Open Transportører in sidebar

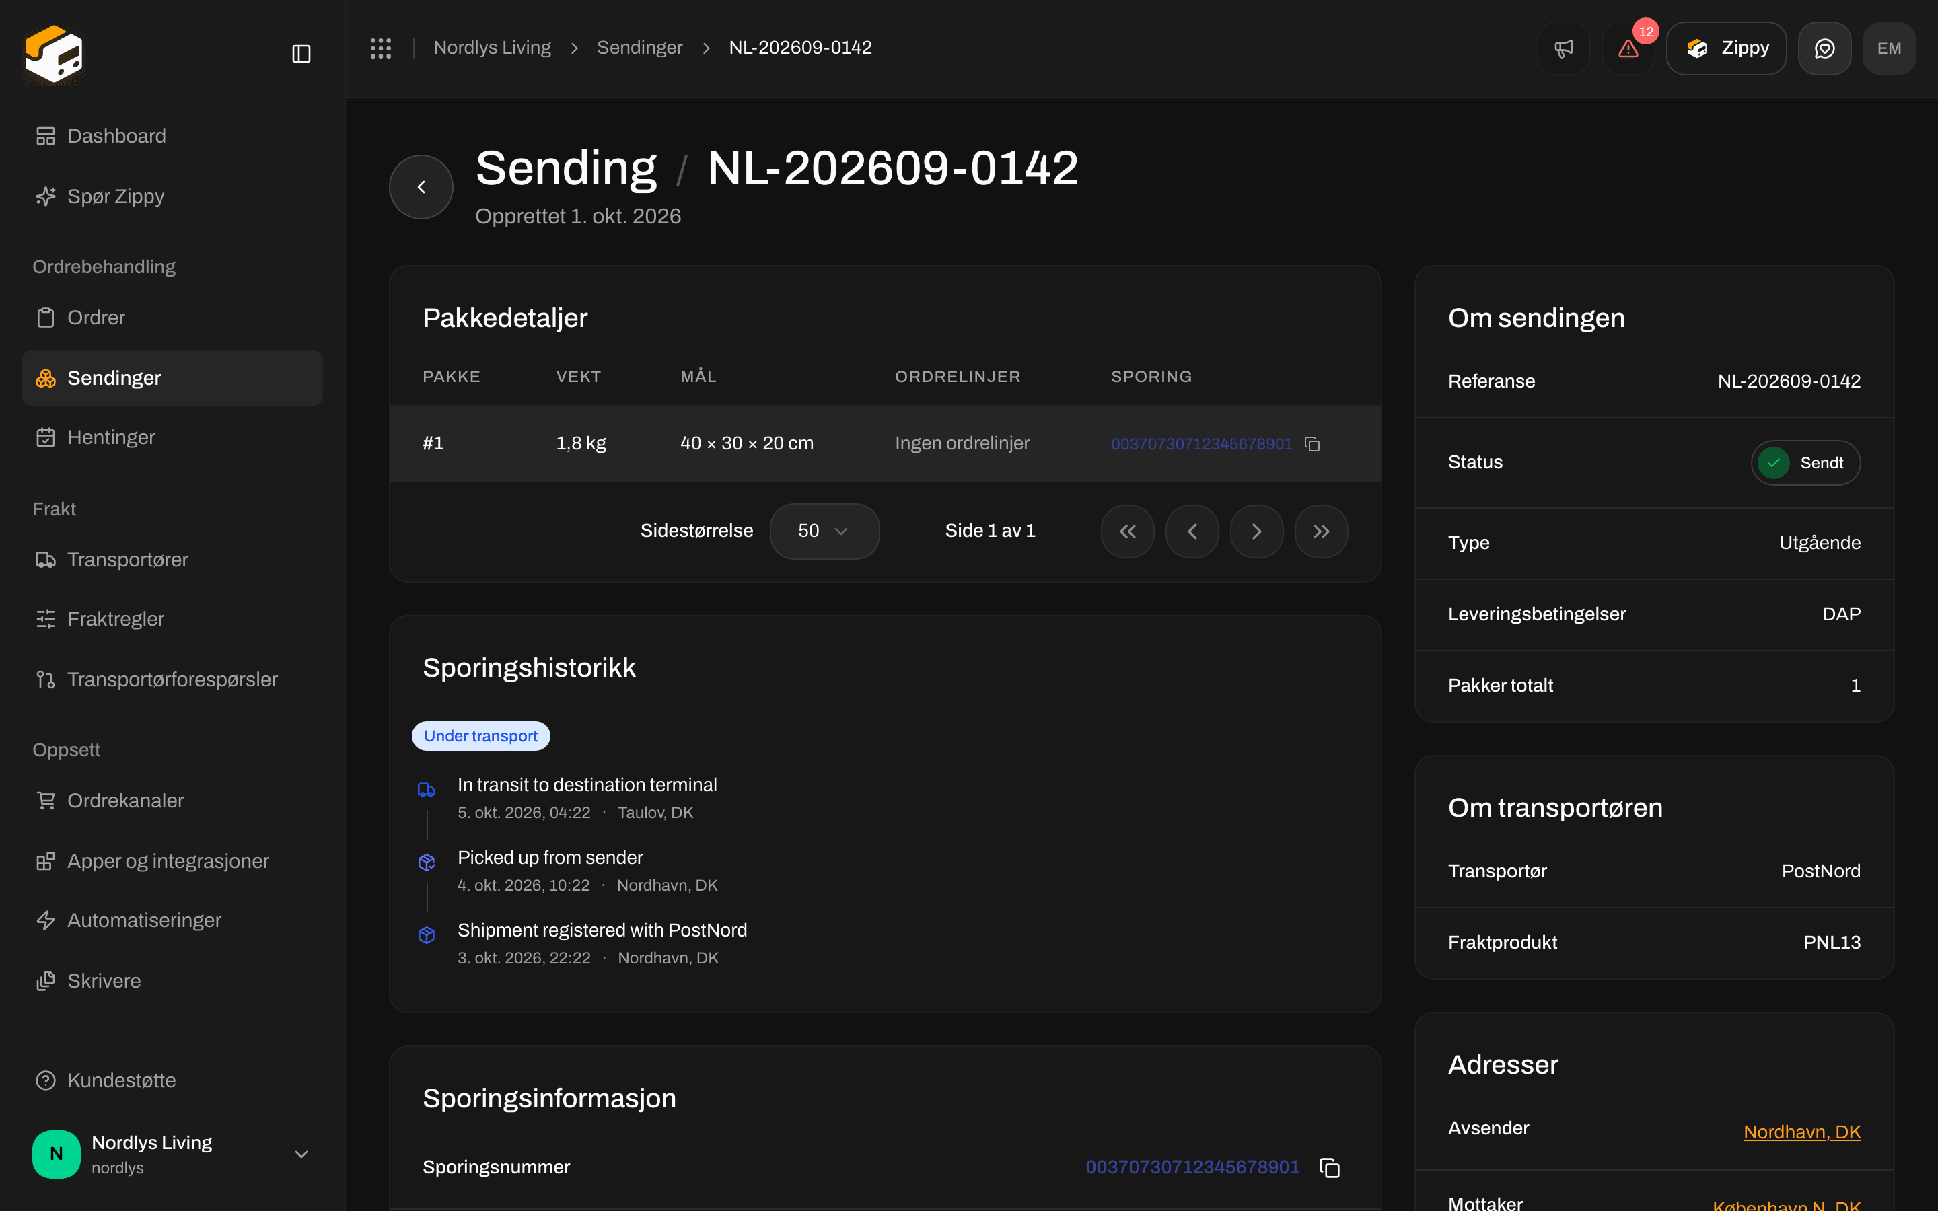click(x=172, y=560)
